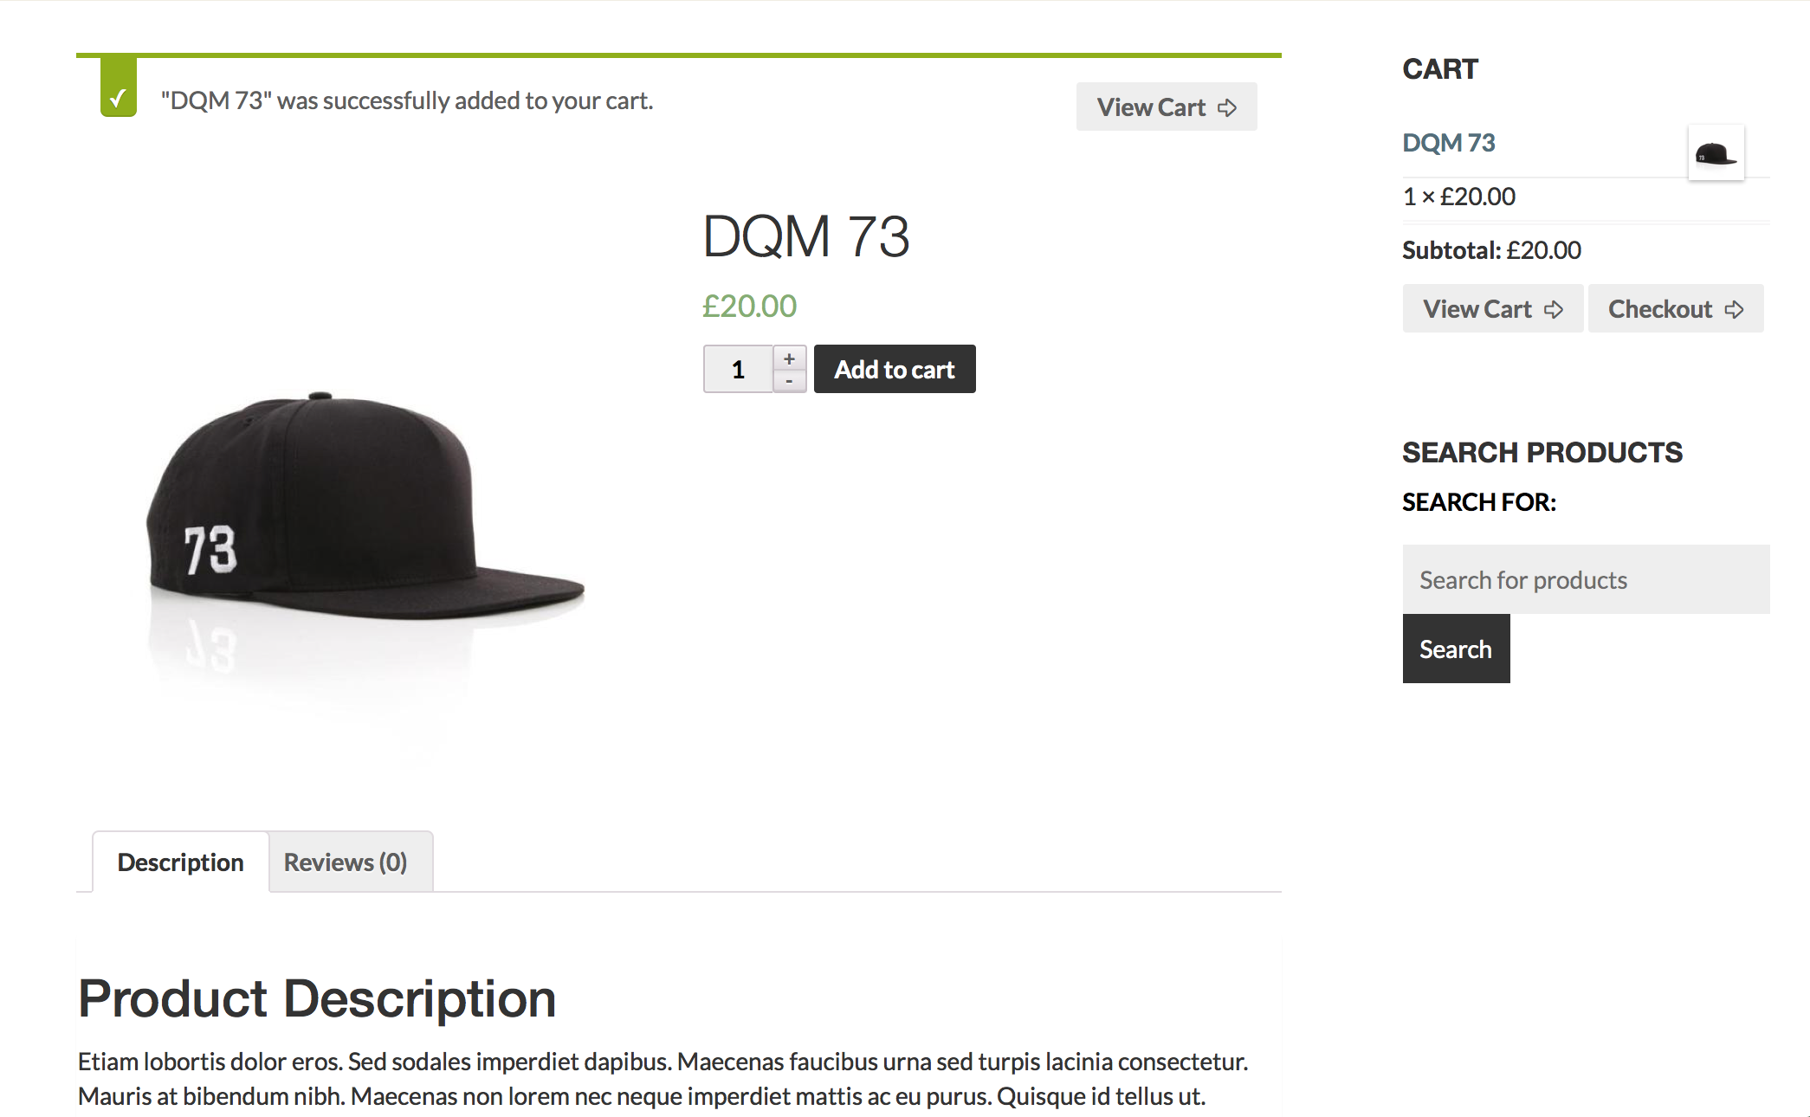
Task: Click the arrow icon on the Checkout button
Action: [1734, 309]
